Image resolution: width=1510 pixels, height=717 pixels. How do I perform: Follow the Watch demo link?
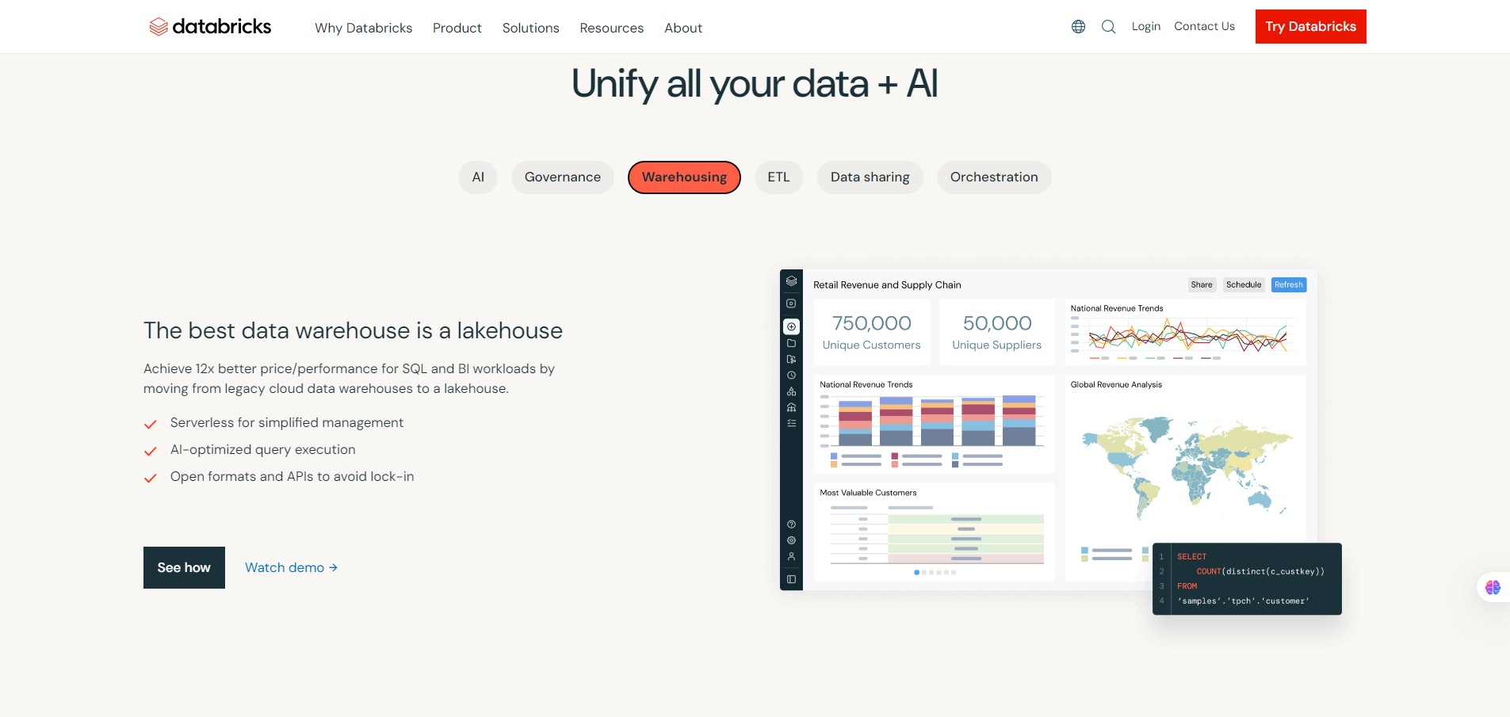pyautogui.click(x=291, y=567)
